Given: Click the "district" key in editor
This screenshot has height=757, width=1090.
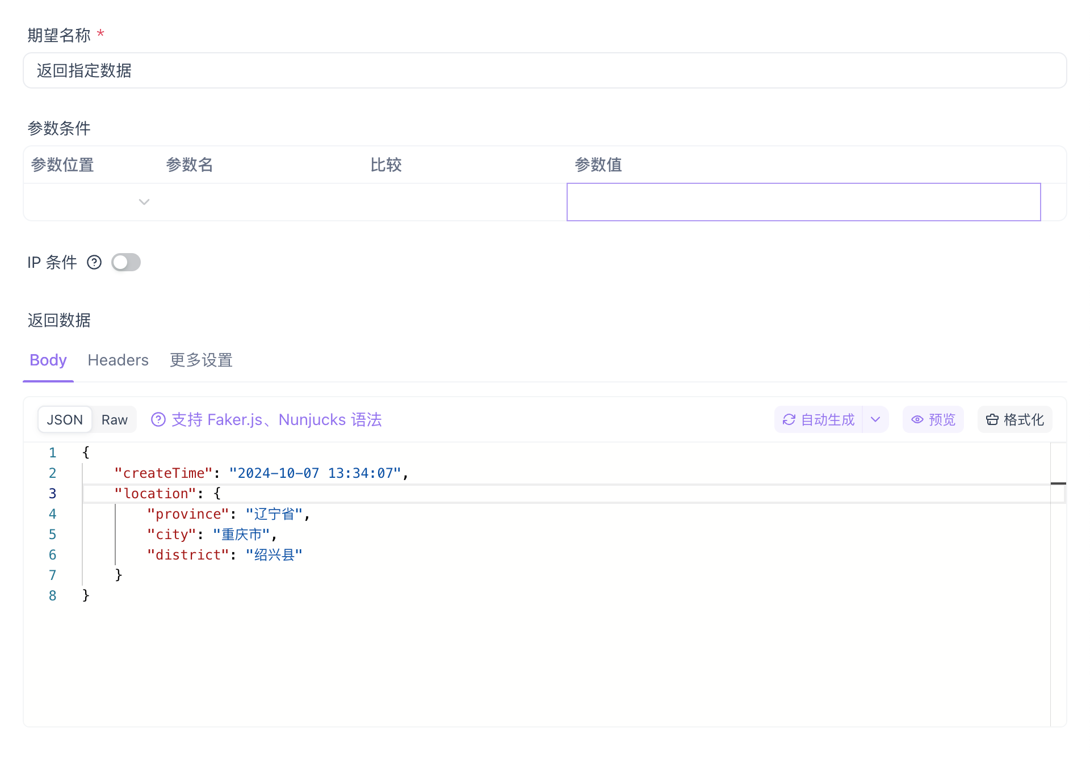Looking at the screenshot, I should tap(188, 554).
